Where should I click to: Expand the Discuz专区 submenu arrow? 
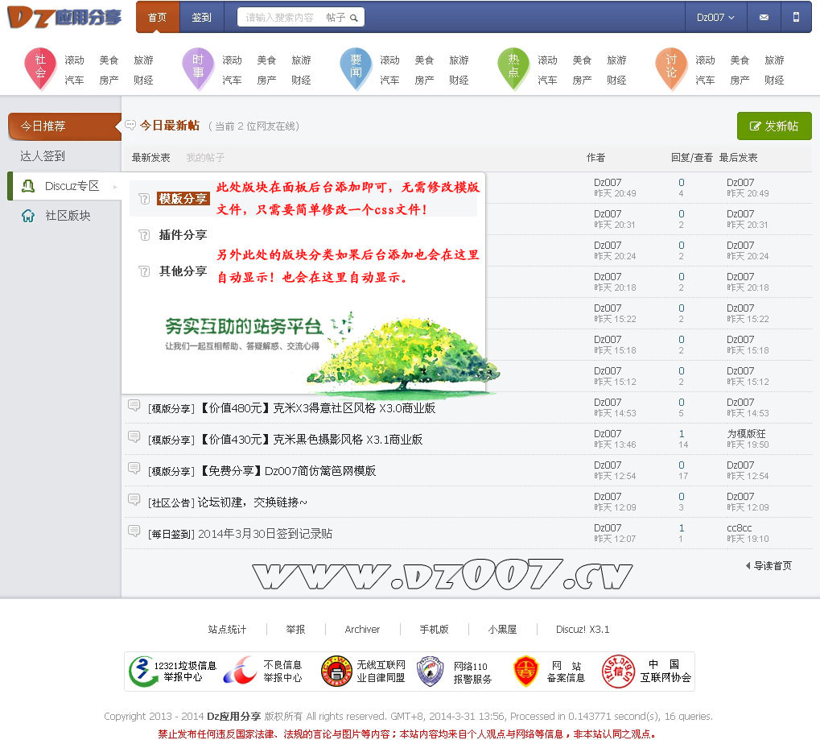point(115,187)
